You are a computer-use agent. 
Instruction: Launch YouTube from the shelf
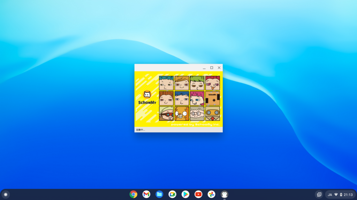pos(198,194)
